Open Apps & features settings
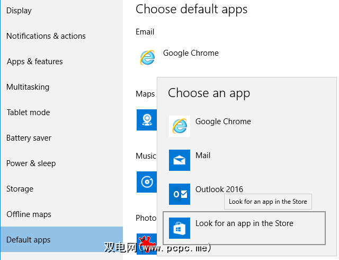 [x=35, y=62]
